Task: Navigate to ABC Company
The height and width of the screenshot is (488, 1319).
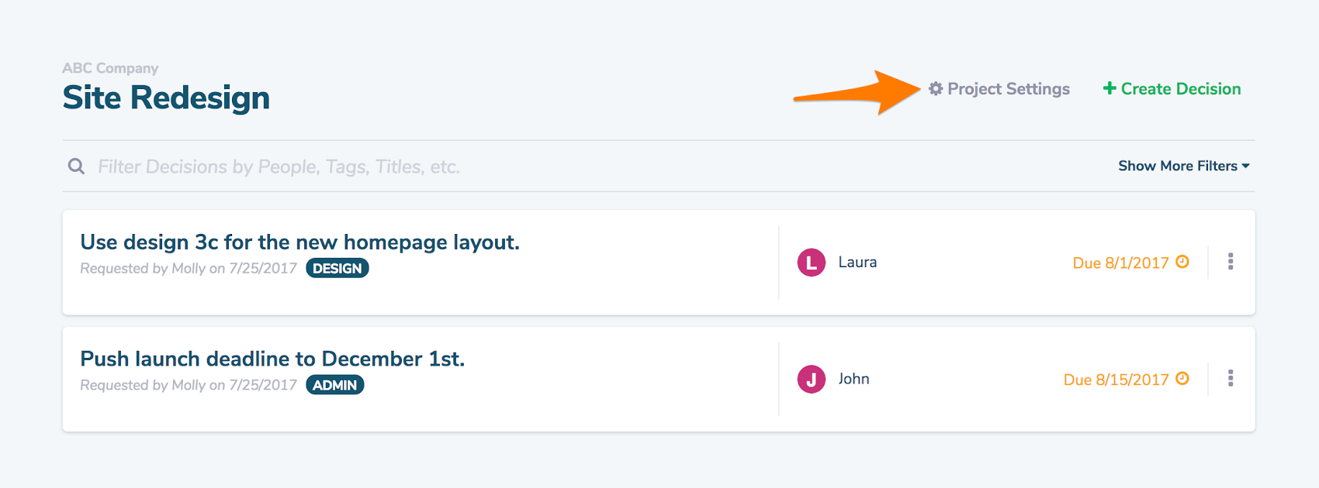Action: [110, 68]
